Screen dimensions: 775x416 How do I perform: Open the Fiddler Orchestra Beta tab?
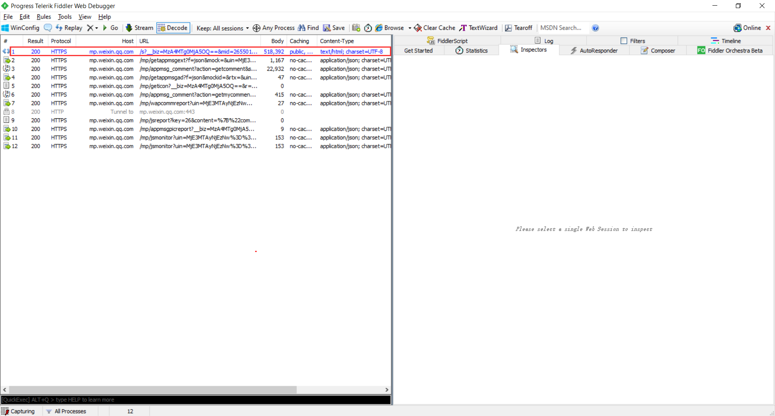tap(730, 50)
